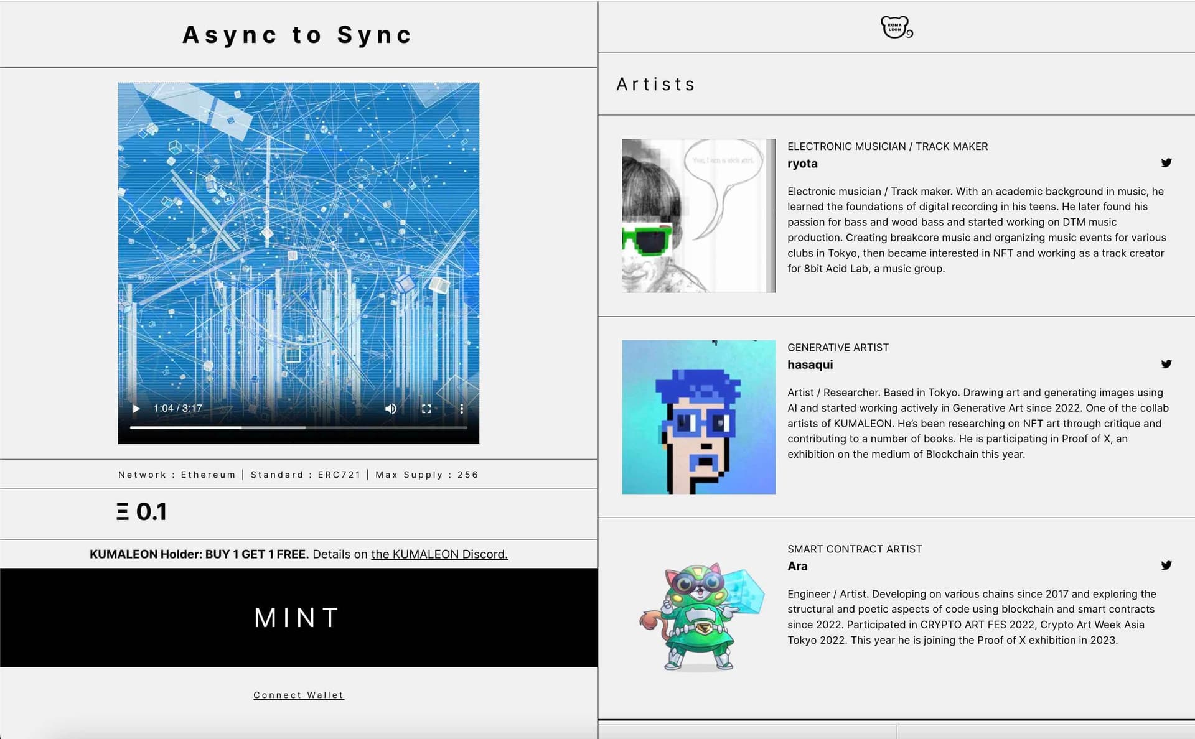Click the Async to Sync title
This screenshot has height=739, width=1195.
[296, 35]
